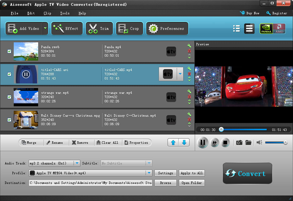Click the Panda.rmvb settings wrench icon
Viewport: 293px width, 201px height.
coord(189,46)
